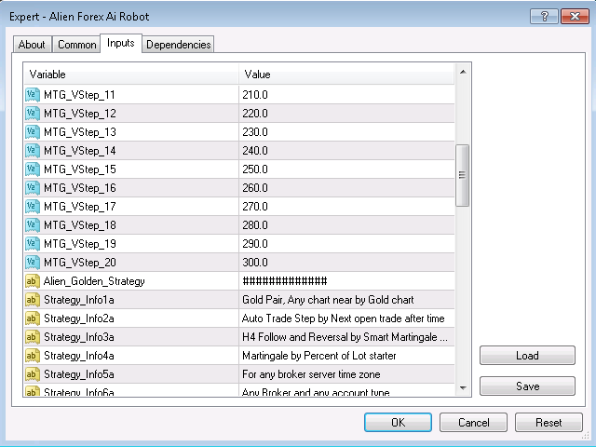This screenshot has width=596, height=447.
Task: Click the icon beside MTG_VStep_11
Action: pyautogui.click(x=33, y=94)
